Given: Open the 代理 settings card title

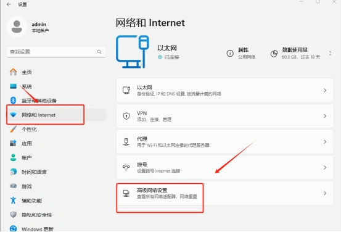Looking at the screenshot, I should 142,139.
